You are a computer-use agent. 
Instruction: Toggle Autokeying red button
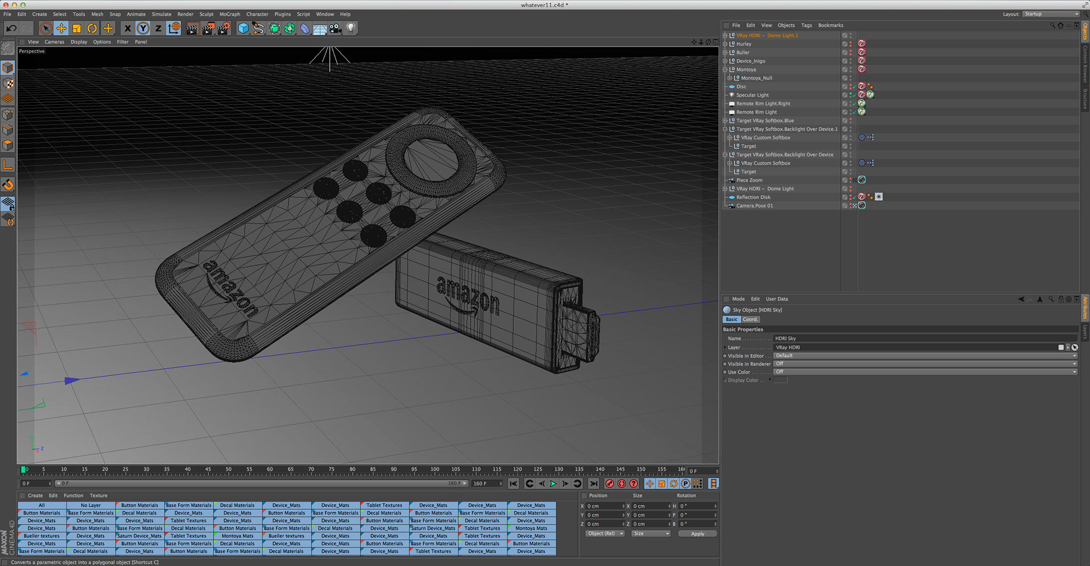coord(622,484)
